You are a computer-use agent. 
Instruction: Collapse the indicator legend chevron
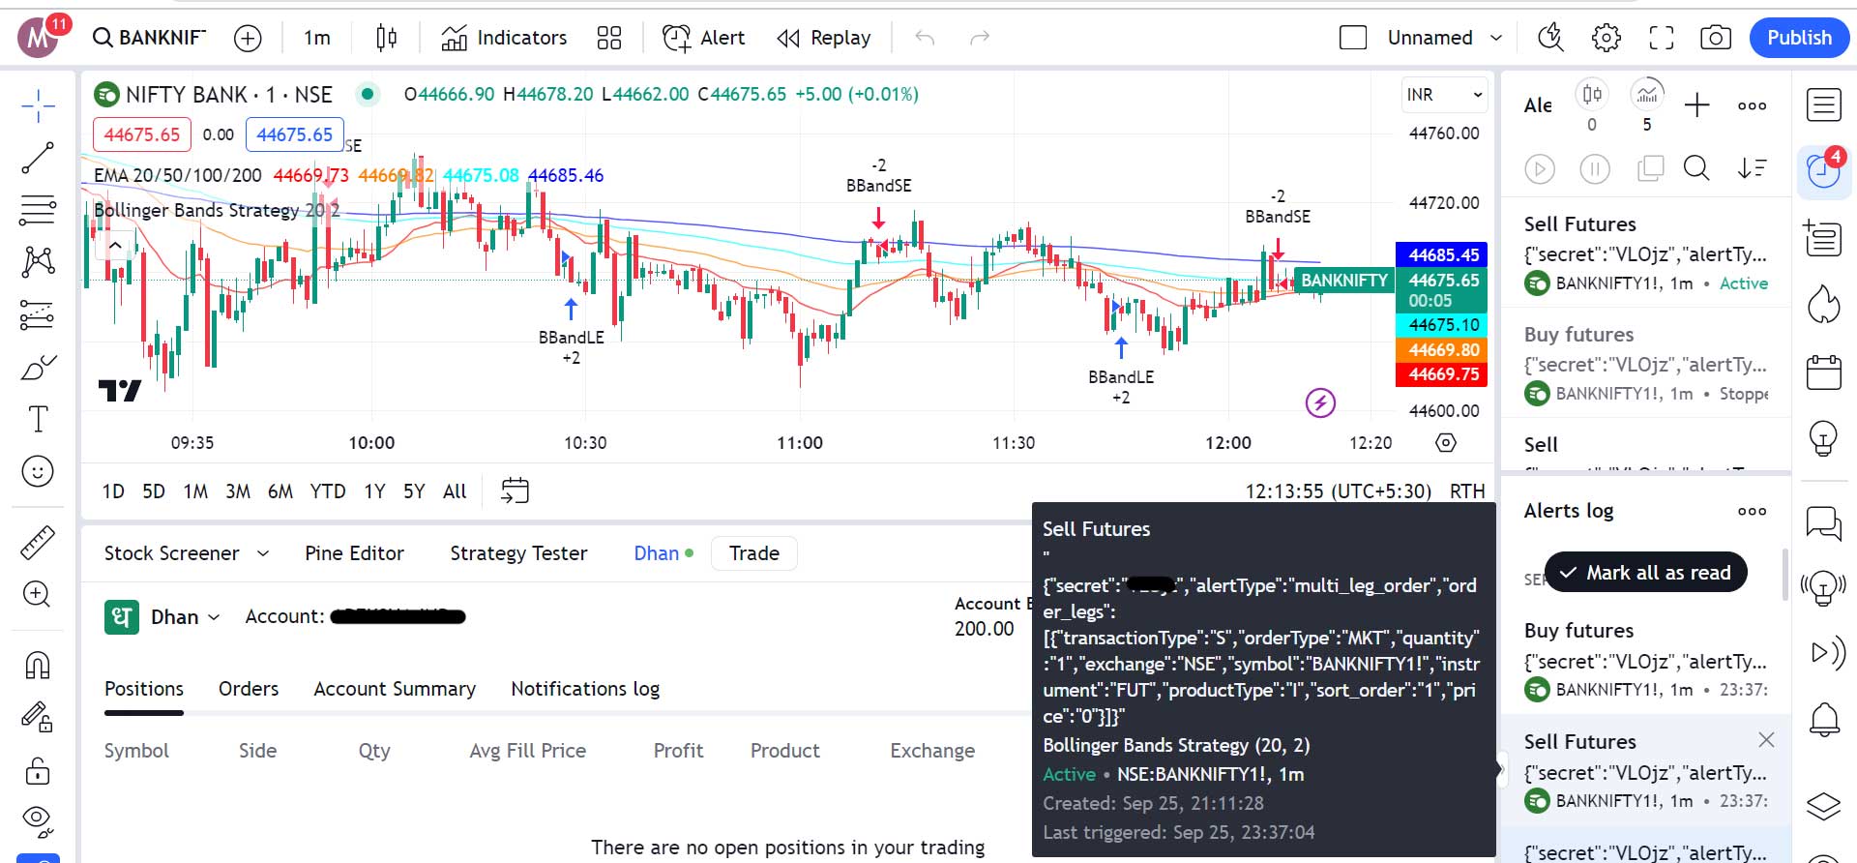coord(115,246)
